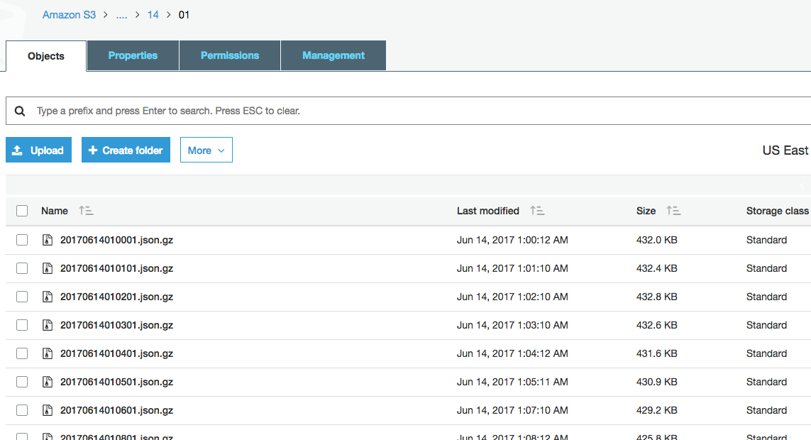
Task: Open the 14 folder breadcrumb
Action: point(153,15)
